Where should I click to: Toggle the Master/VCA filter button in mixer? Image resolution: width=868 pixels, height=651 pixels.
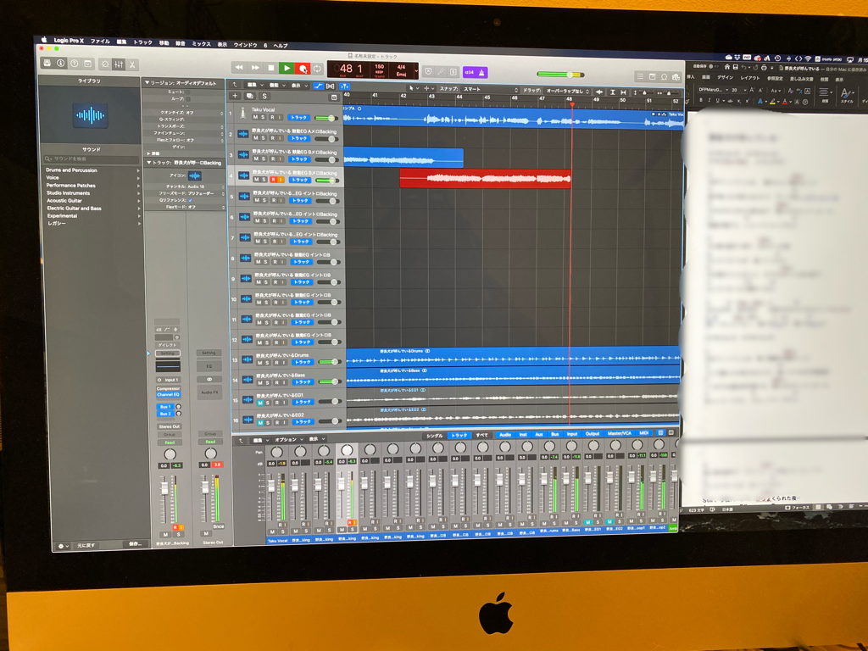619,433
